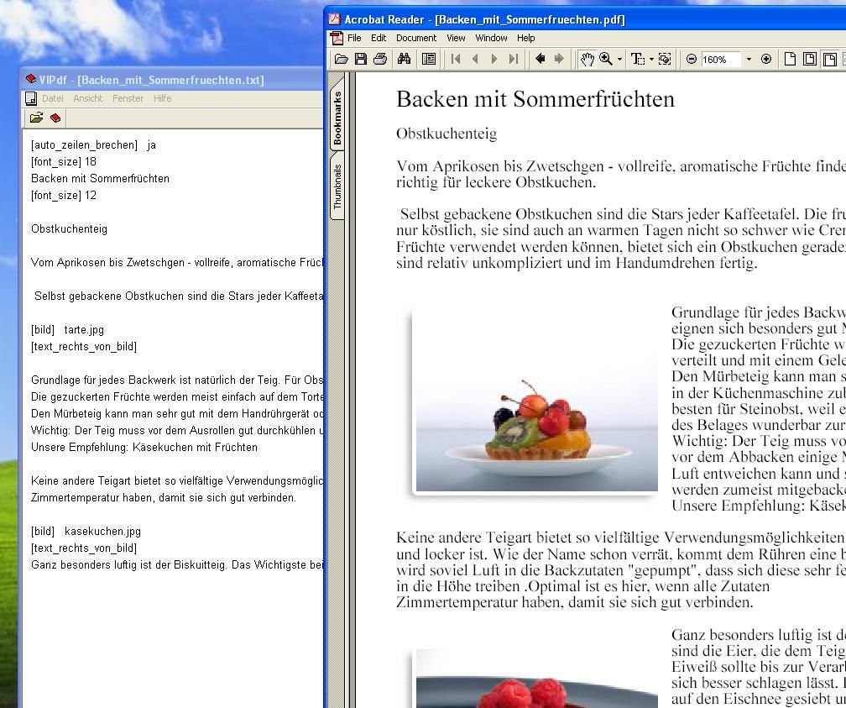Image resolution: width=846 pixels, height=708 pixels.
Task: Toggle the navigation pane icon in Acrobat toolbar
Action: point(429,59)
